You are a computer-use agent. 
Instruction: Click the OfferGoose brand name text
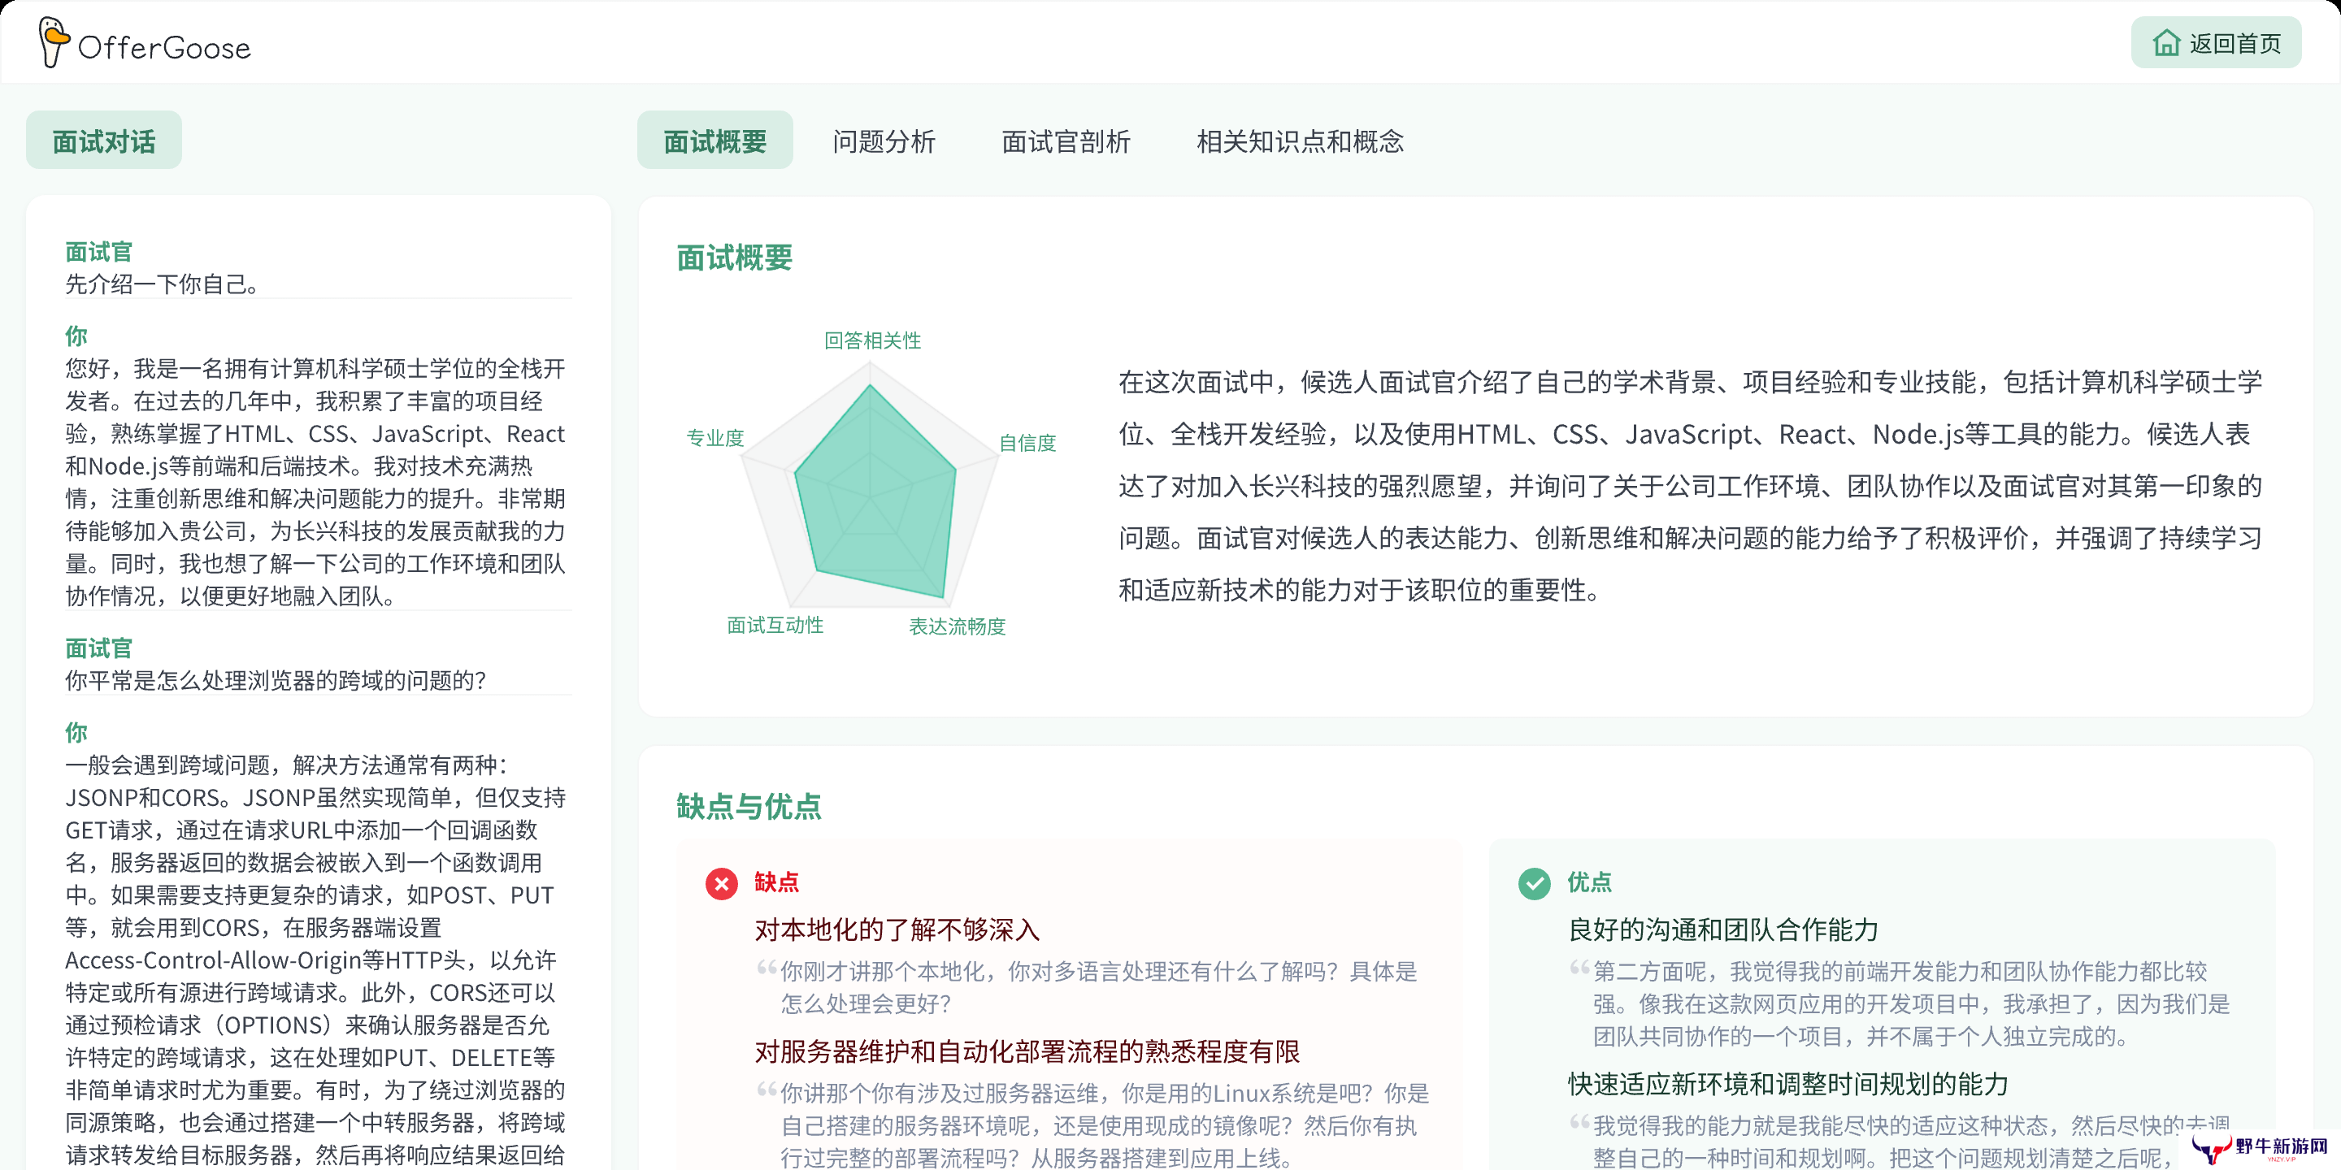164,47
